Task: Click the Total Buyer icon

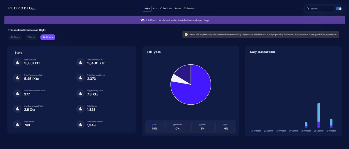Action: [81, 109]
